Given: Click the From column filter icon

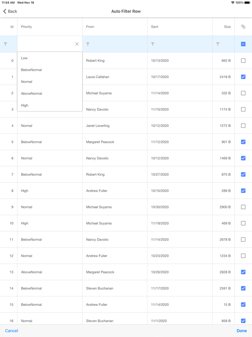Looking at the screenshot, I should (88, 44).
